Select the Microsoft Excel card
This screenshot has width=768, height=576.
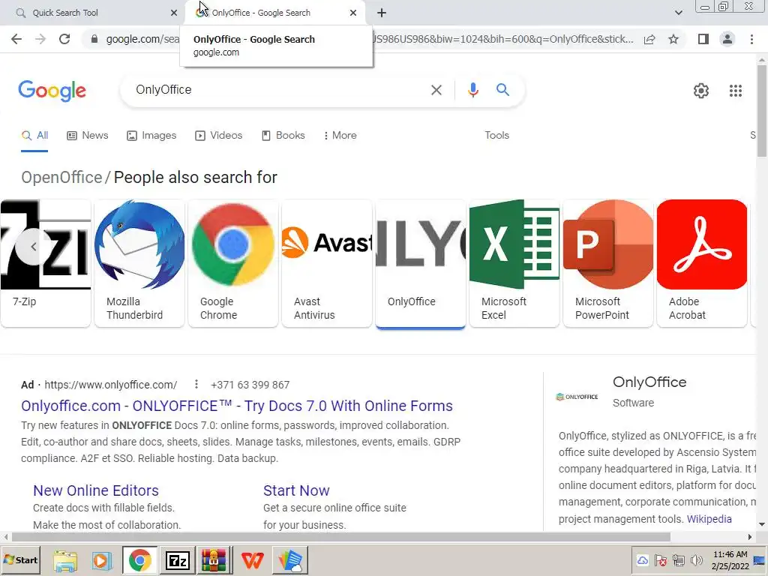click(x=514, y=263)
